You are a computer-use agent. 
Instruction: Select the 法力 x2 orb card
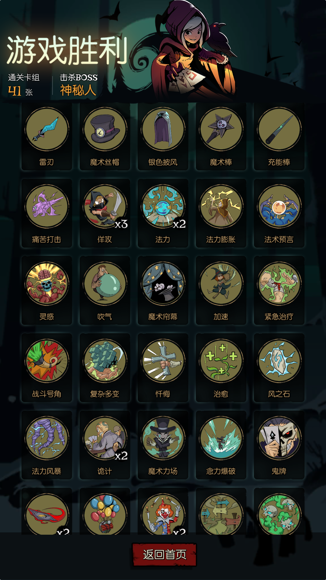pos(163,213)
